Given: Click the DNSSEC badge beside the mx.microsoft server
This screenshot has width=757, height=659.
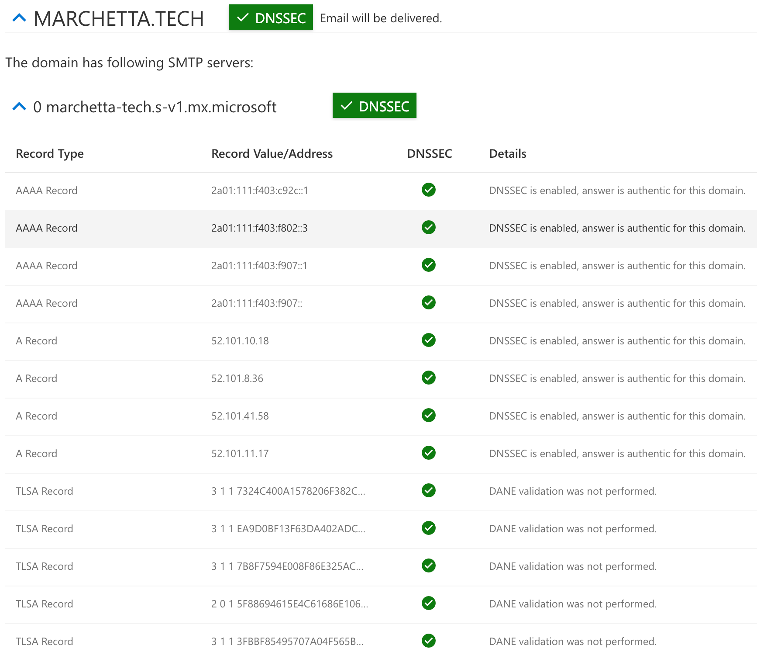Looking at the screenshot, I should [x=374, y=106].
